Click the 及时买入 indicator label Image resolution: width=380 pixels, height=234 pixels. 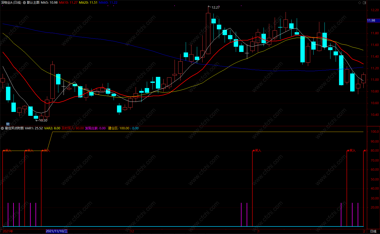73,128
